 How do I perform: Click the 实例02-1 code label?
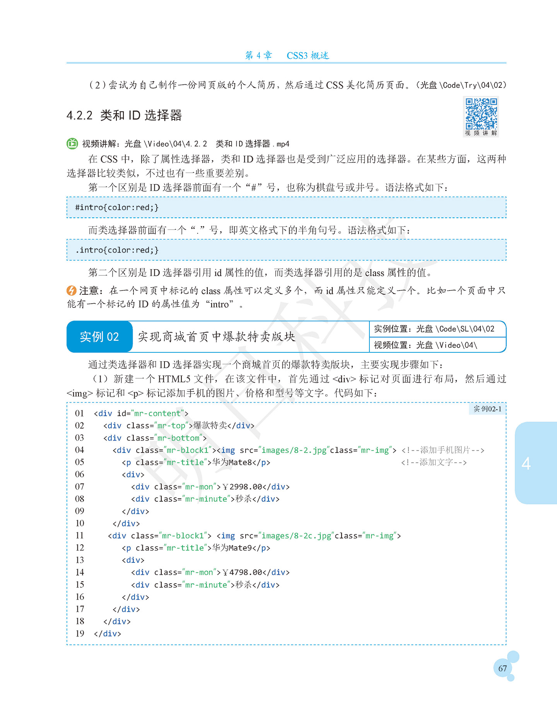pyautogui.click(x=487, y=409)
